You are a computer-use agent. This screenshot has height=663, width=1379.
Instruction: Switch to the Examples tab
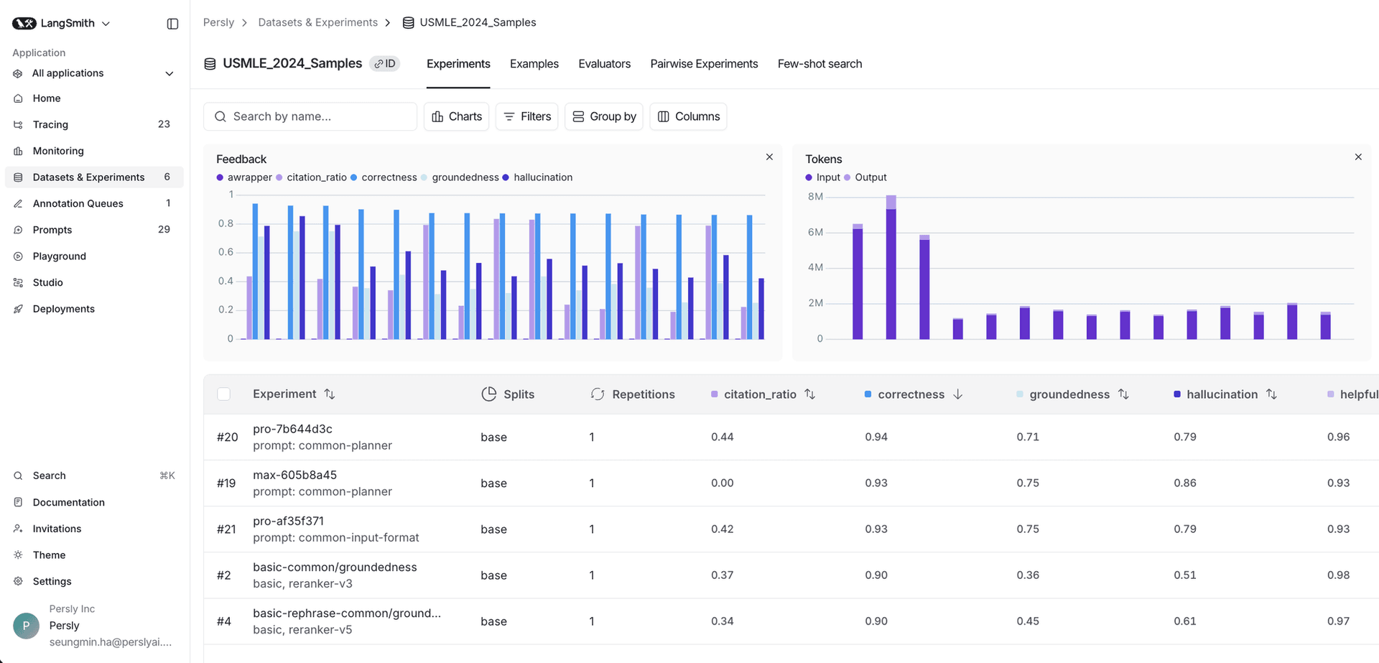(534, 64)
